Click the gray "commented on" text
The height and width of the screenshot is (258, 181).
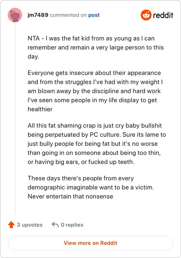tap(68, 15)
